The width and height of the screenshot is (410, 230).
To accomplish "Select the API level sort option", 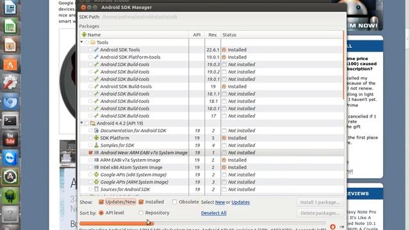I will (101, 213).
